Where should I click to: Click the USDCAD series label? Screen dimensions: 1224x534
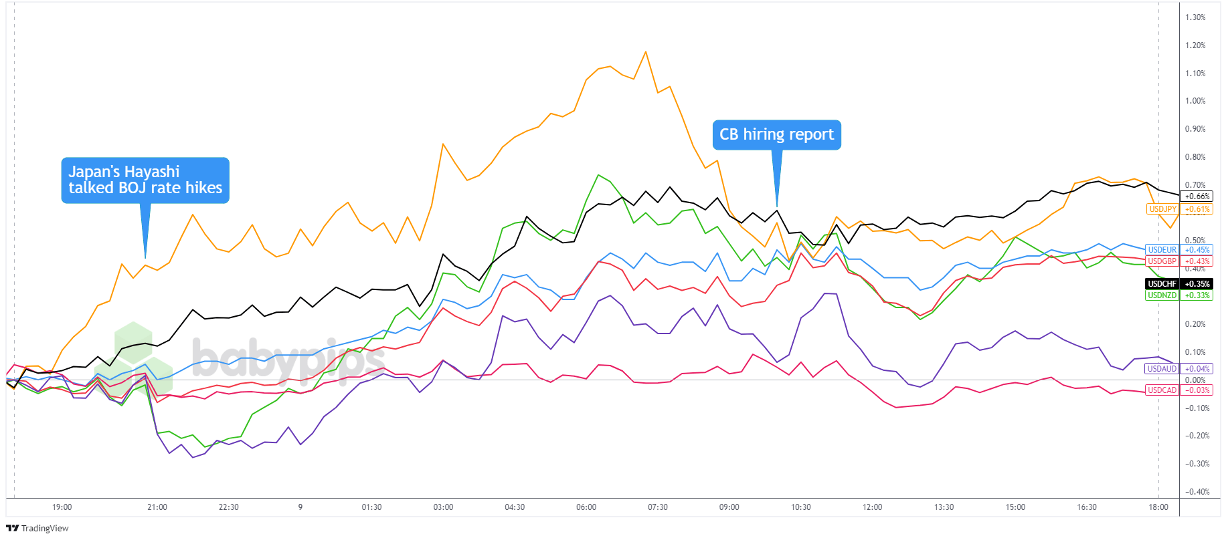tap(1162, 390)
